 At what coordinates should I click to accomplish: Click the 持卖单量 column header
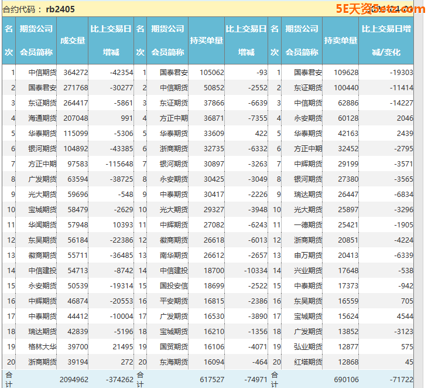pos(340,40)
